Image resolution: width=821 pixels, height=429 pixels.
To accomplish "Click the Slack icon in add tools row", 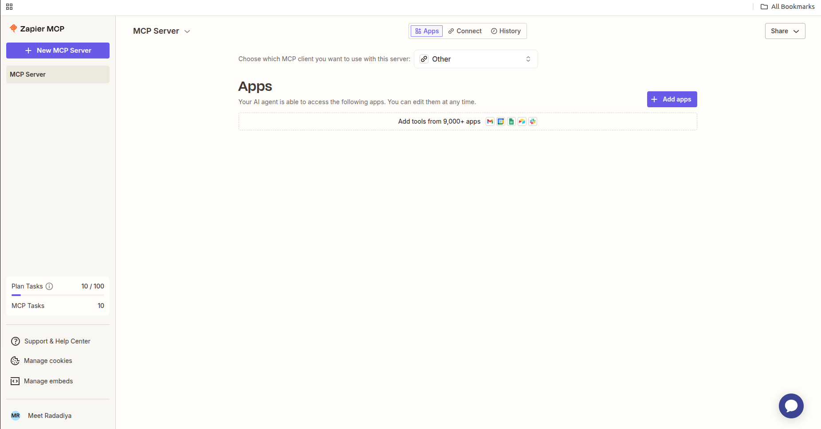I will click(x=533, y=121).
